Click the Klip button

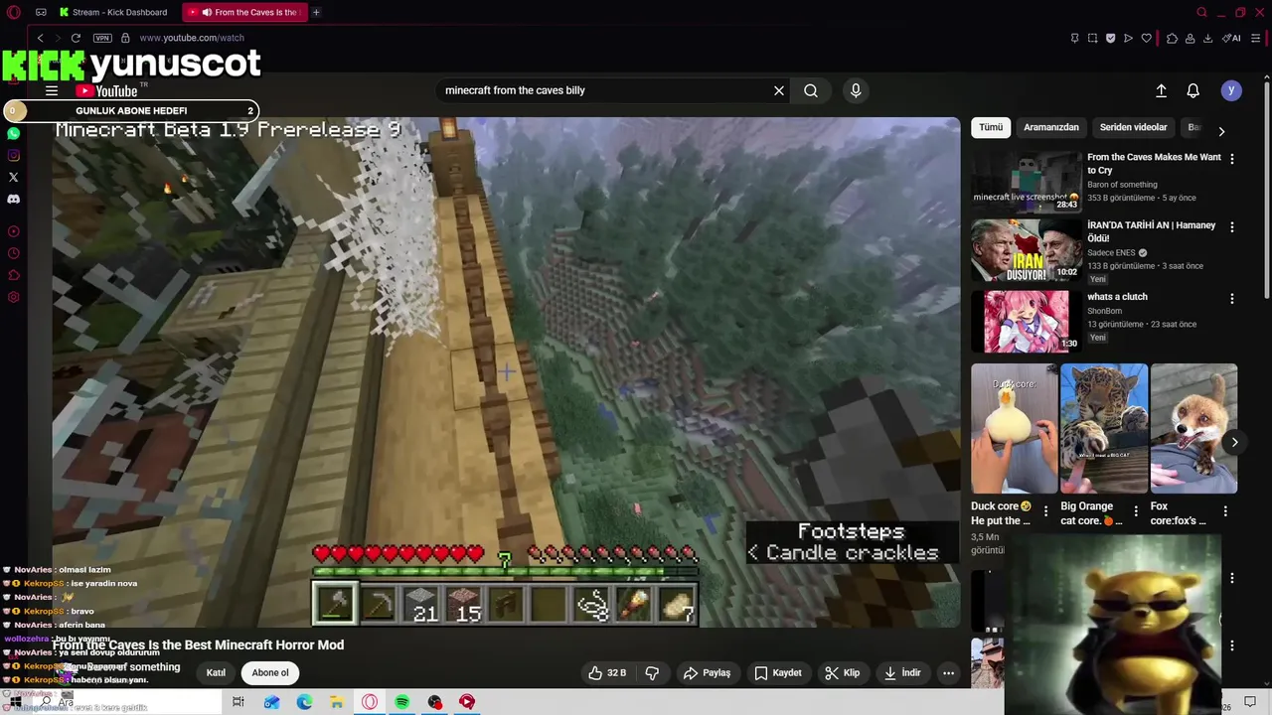842,673
